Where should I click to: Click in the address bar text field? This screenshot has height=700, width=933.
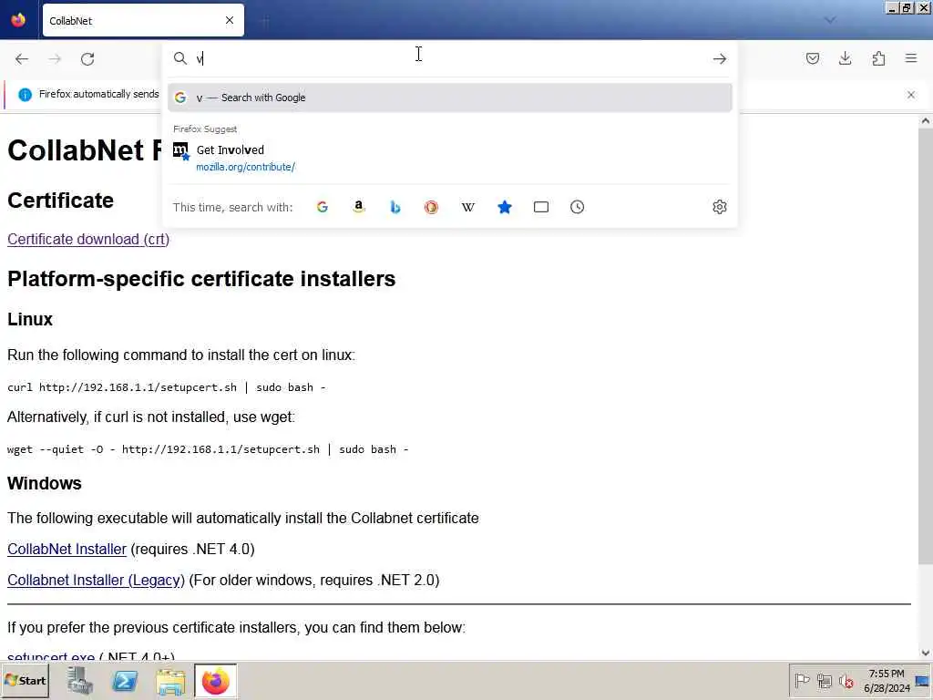pyautogui.click(x=450, y=58)
